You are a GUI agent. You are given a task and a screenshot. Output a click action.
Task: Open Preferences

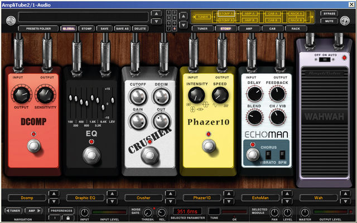click(61, 211)
